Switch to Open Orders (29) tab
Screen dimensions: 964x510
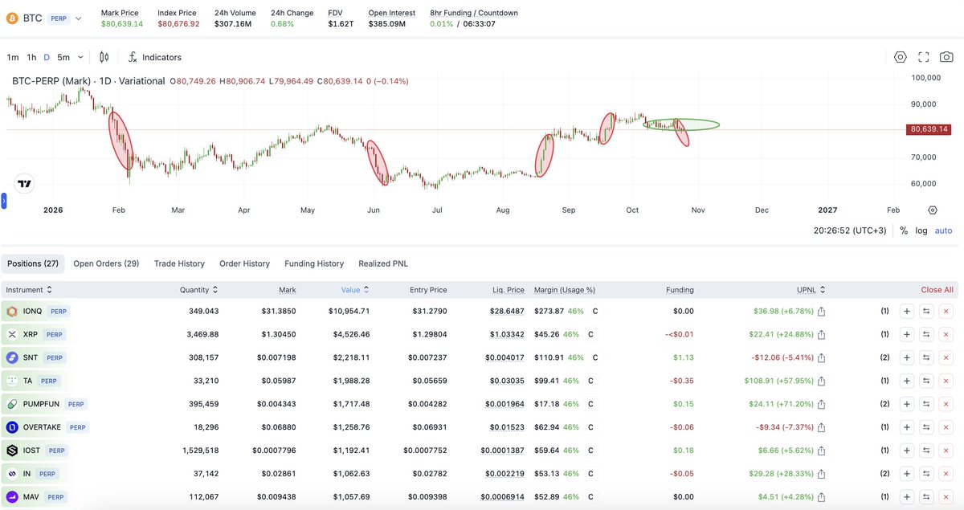point(106,263)
